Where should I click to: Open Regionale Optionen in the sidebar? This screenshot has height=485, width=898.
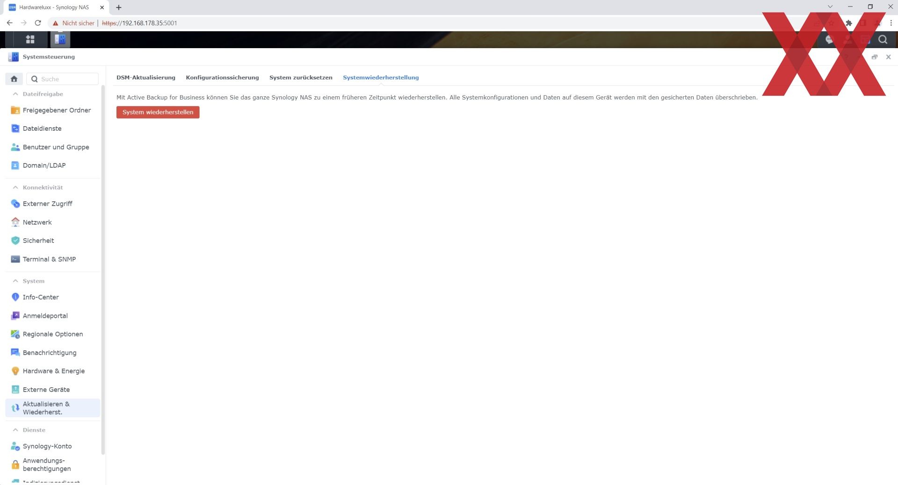pyautogui.click(x=52, y=334)
